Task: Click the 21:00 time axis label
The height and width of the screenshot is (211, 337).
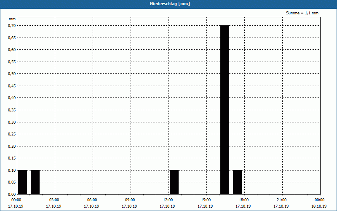Action: [282, 200]
